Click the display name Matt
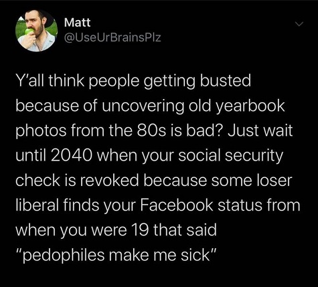Image resolution: width=318 pixels, height=287 pixels. (77, 23)
